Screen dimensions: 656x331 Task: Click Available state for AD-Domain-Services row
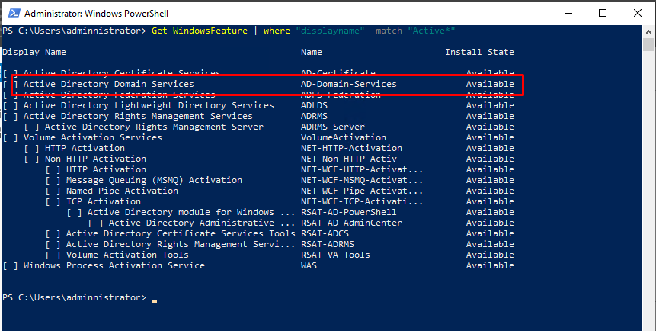(490, 84)
